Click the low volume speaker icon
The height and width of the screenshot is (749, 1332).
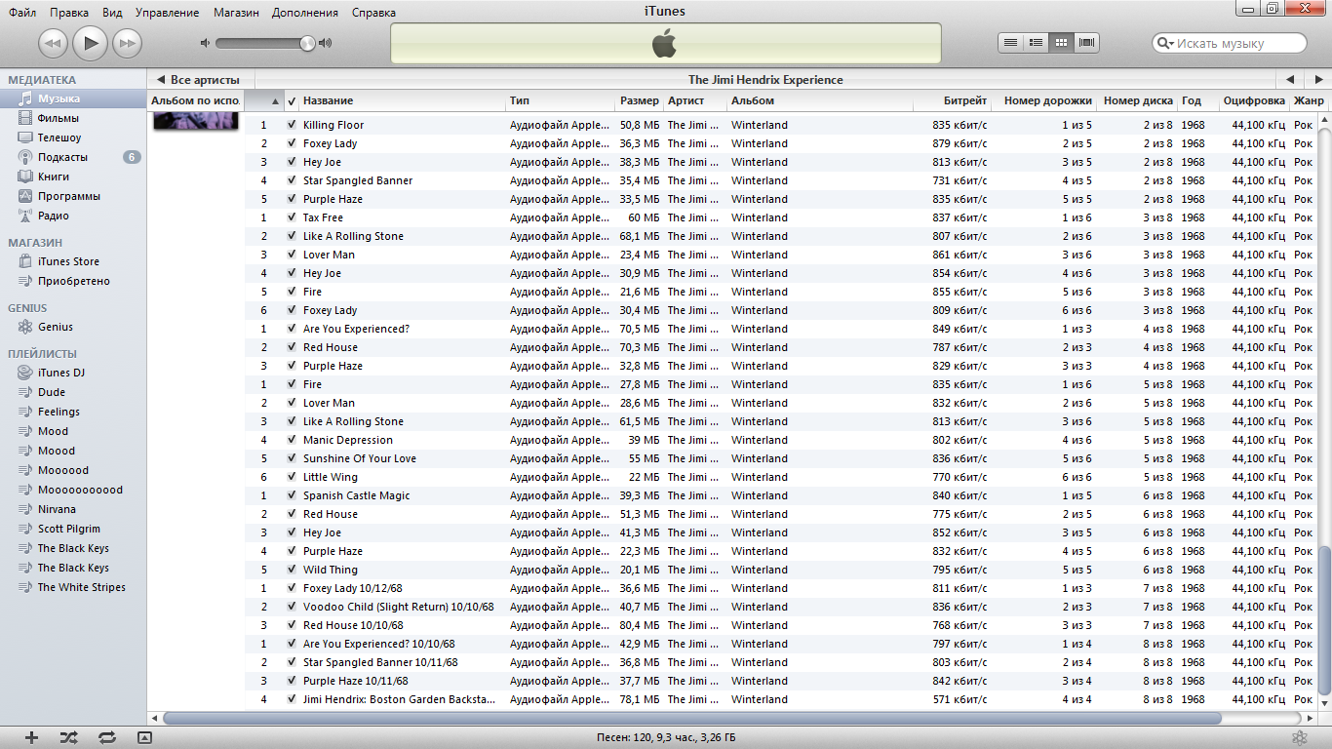[205, 43]
